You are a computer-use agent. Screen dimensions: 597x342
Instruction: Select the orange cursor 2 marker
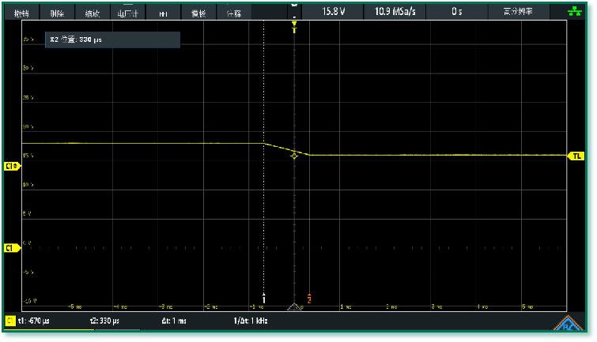click(x=309, y=299)
